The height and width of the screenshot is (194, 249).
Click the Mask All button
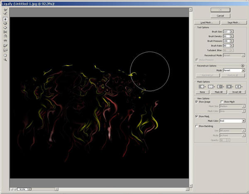point(219,92)
